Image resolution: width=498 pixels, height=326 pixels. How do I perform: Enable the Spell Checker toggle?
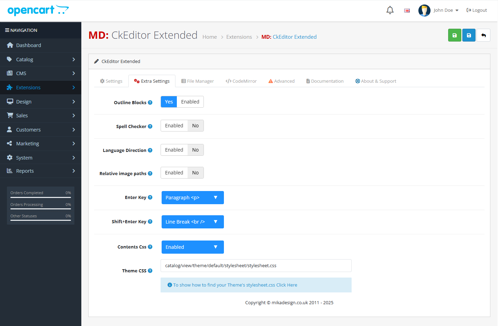click(174, 126)
